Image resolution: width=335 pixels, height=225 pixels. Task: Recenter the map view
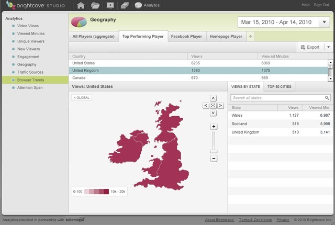coord(213,106)
